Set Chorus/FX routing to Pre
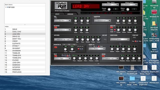This screenshot has width=160, height=90. click(97, 46)
